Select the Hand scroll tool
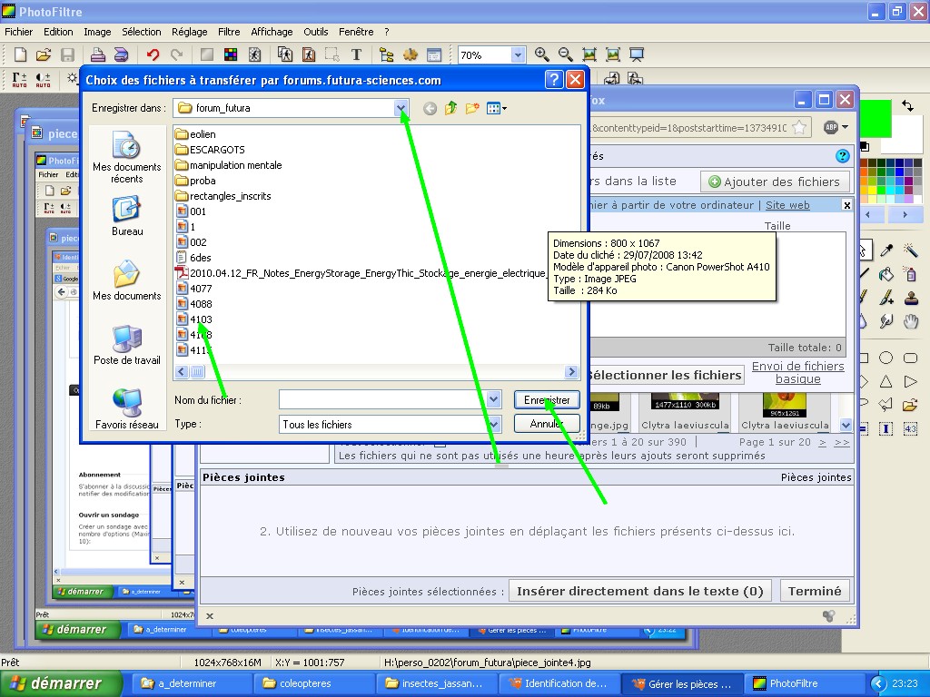This screenshot has width=930, height=697. pos(910,321)
